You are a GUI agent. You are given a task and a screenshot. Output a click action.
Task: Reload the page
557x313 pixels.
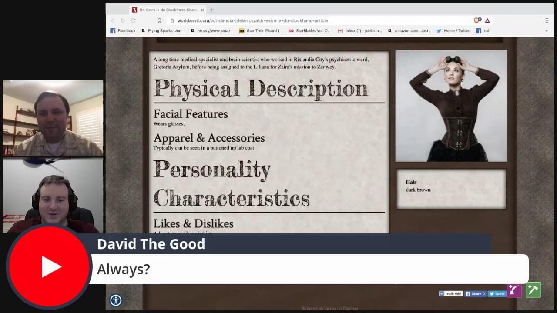pos(133,20)
